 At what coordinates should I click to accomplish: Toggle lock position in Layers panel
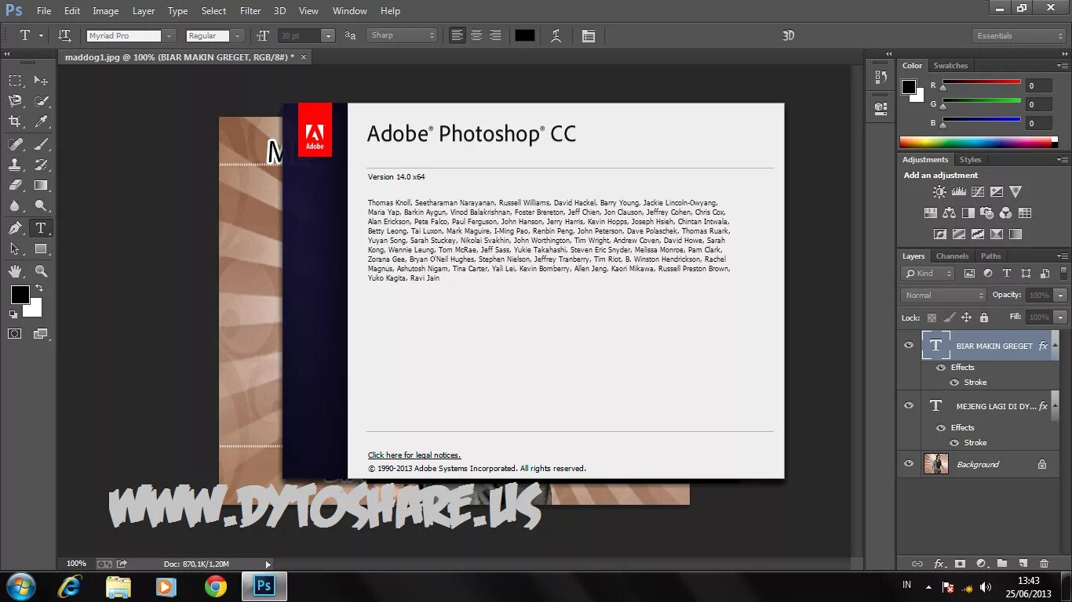pyautogui.click(x=966, y=317)
